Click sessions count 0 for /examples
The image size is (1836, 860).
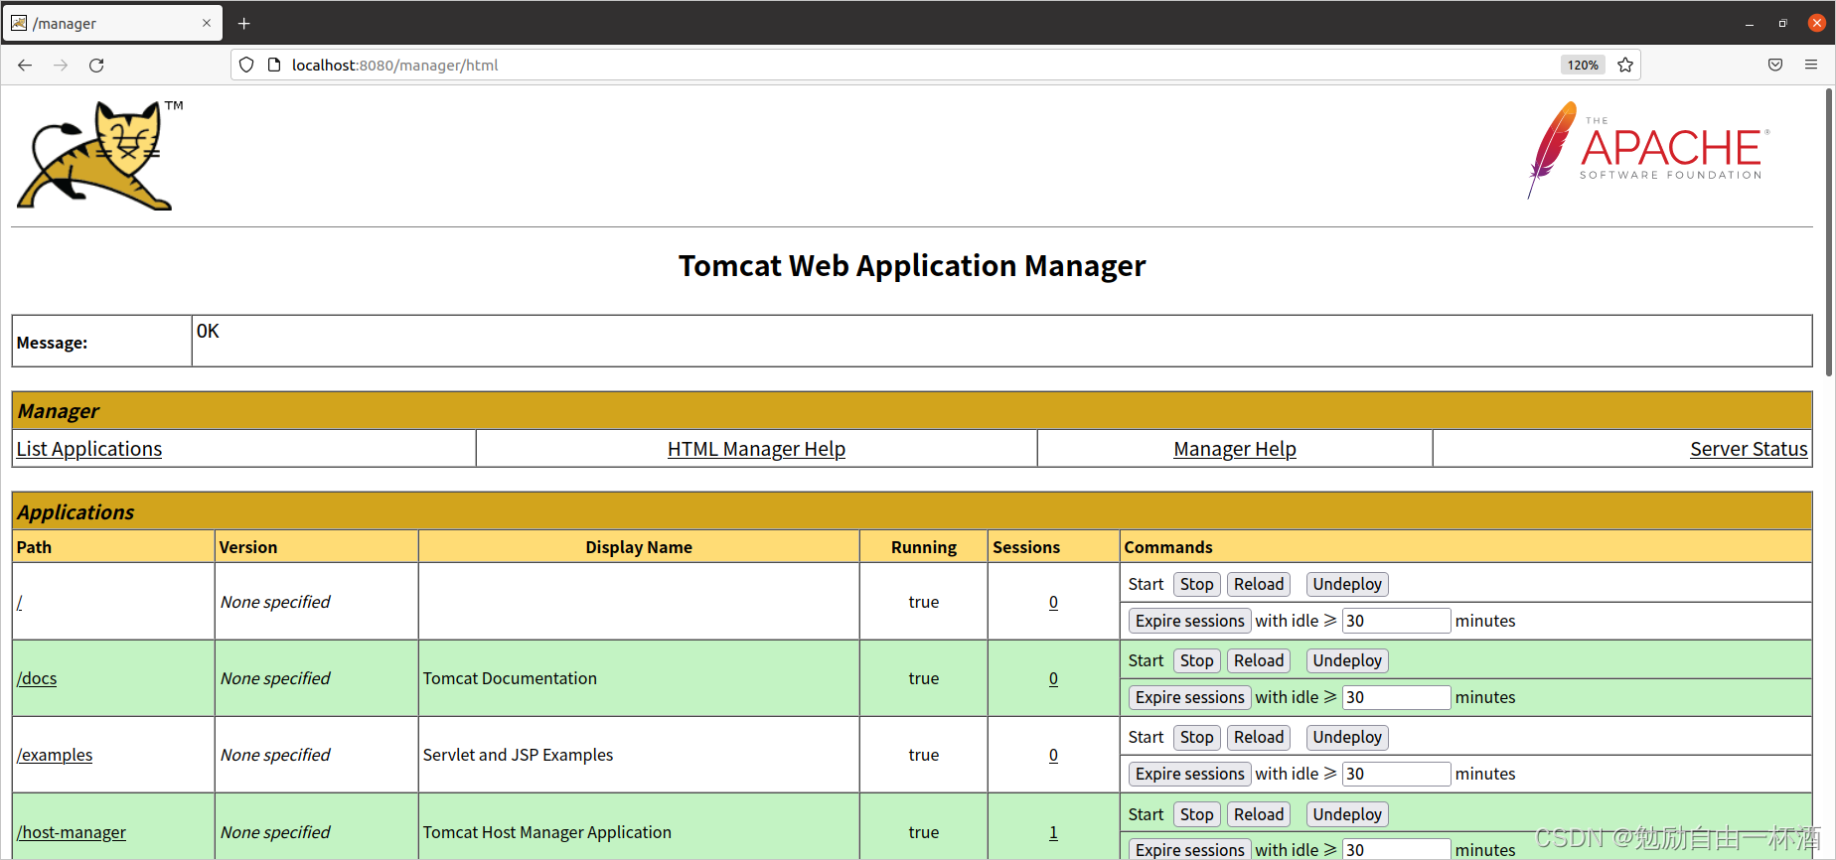[1053, 755]
